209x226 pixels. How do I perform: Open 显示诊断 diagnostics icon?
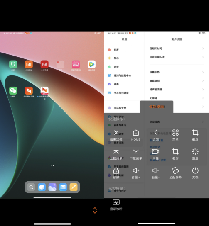click(x=116, y=202)
